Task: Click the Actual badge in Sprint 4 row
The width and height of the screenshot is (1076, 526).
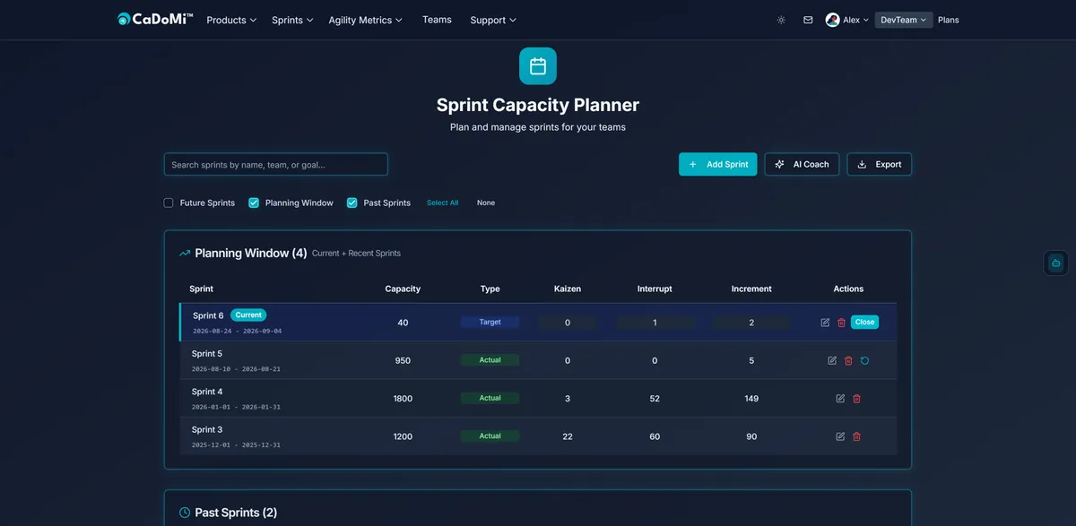Action: pyautogui.click(x=490, y=398)
